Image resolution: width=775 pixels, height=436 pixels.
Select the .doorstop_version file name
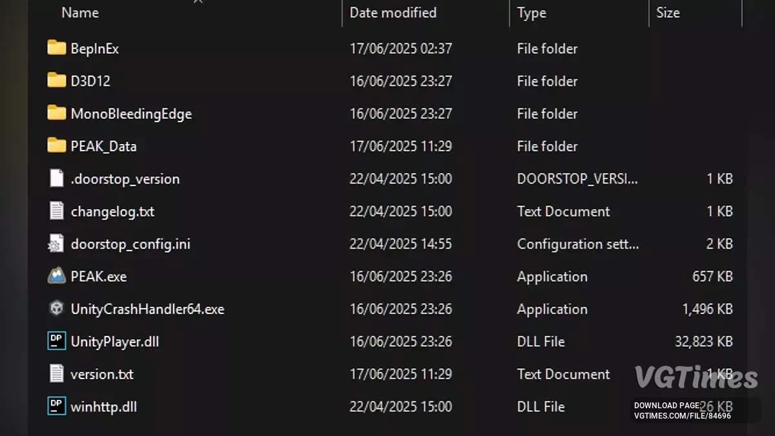[x=125, y=179]
